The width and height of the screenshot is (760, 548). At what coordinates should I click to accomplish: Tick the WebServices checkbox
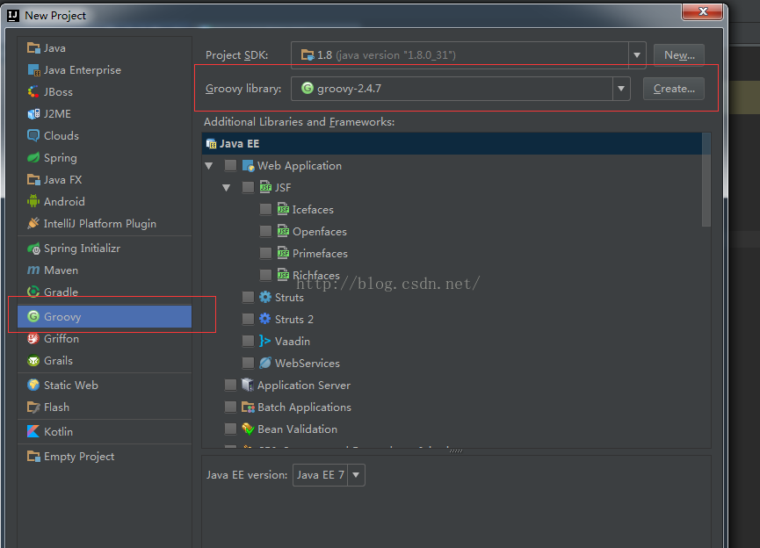[x=248, y=363]
